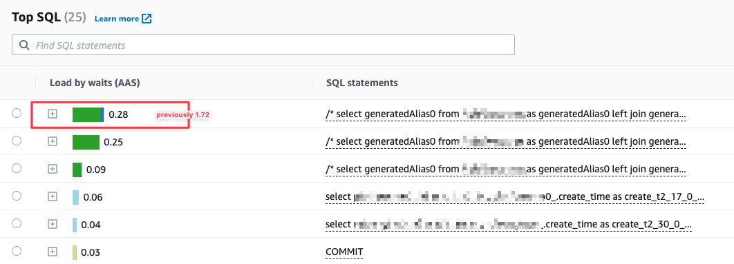The image size is (734, 264).
Task: Open the create_t2_17_0 select statement
Action: [x=514, y=197]
